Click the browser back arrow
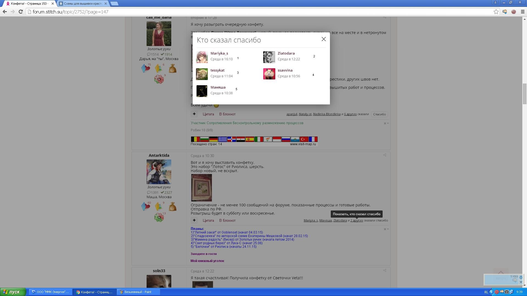This screenshot has width=527, height=296. 5,12
